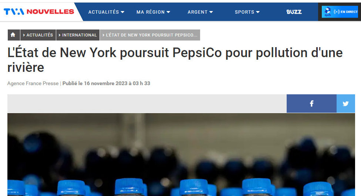Expand the Ma Région dropdown arrow
The image size is (361, 196).
(168, 12)
